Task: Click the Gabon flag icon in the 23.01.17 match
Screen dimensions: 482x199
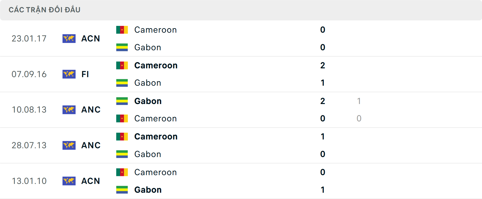Action: click(122, 47)
